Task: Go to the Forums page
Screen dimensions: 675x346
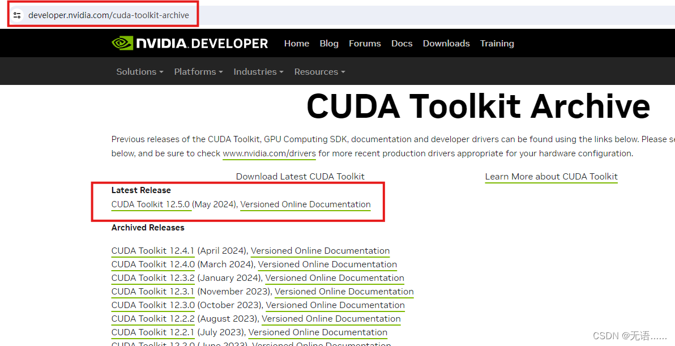Action: click(365, 43)
